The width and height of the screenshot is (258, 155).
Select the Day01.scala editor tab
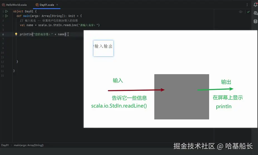(x=47, y=5)
